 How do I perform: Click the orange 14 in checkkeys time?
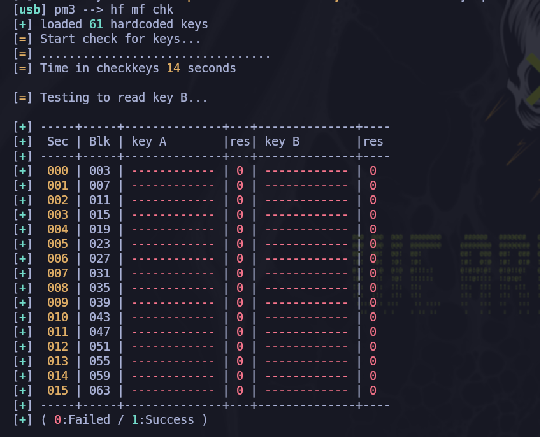[x=173, y=68]
